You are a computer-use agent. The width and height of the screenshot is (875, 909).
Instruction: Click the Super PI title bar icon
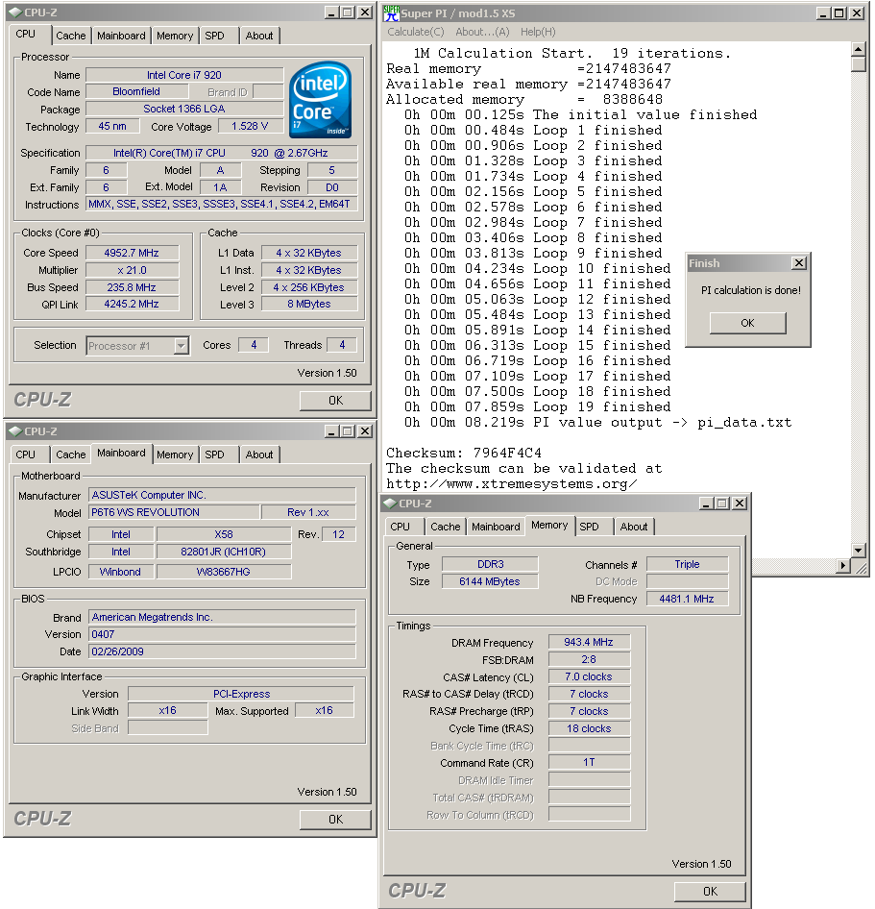[x=391, y=12]
